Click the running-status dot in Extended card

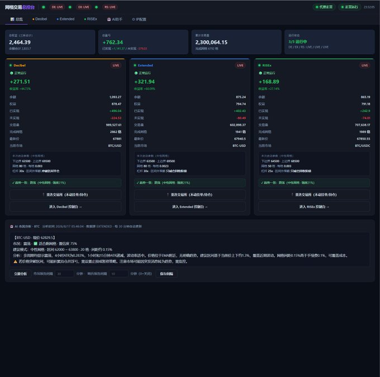[136, 73]
